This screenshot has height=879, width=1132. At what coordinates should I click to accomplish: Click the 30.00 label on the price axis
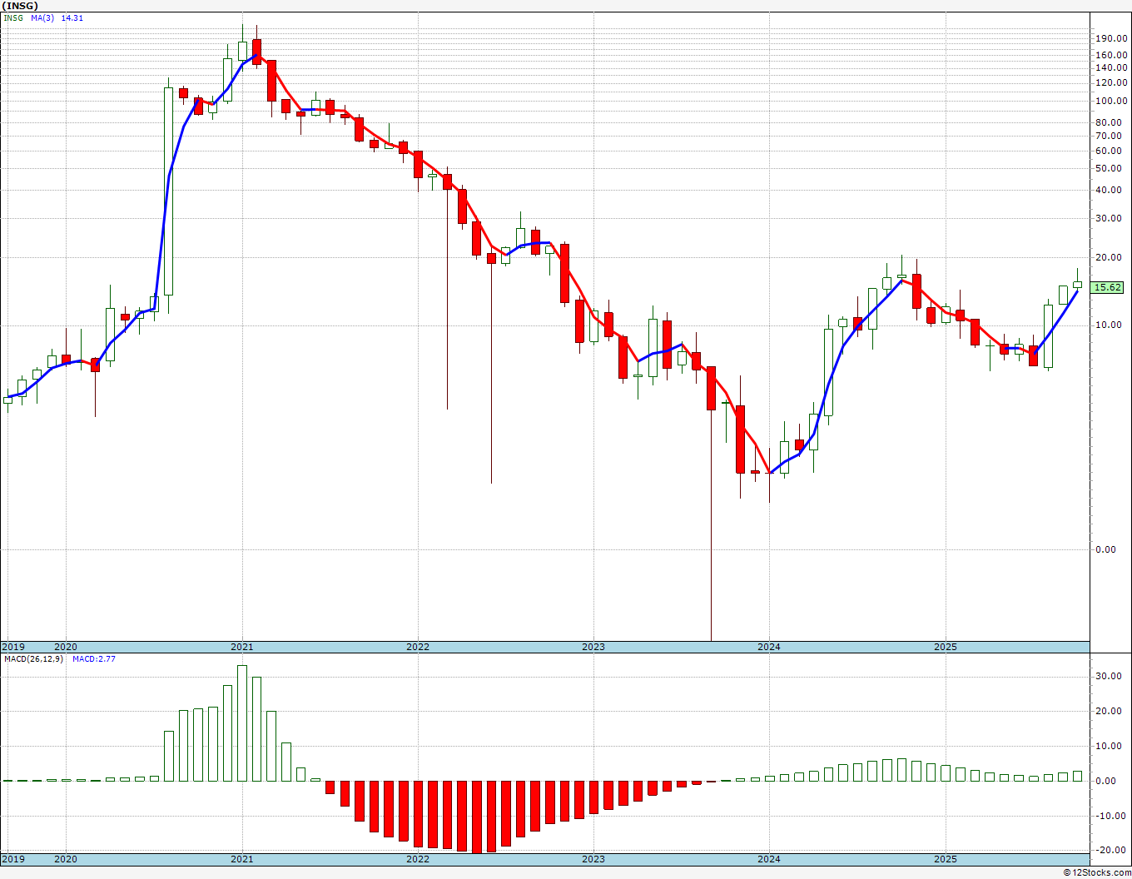point(1110,218)
